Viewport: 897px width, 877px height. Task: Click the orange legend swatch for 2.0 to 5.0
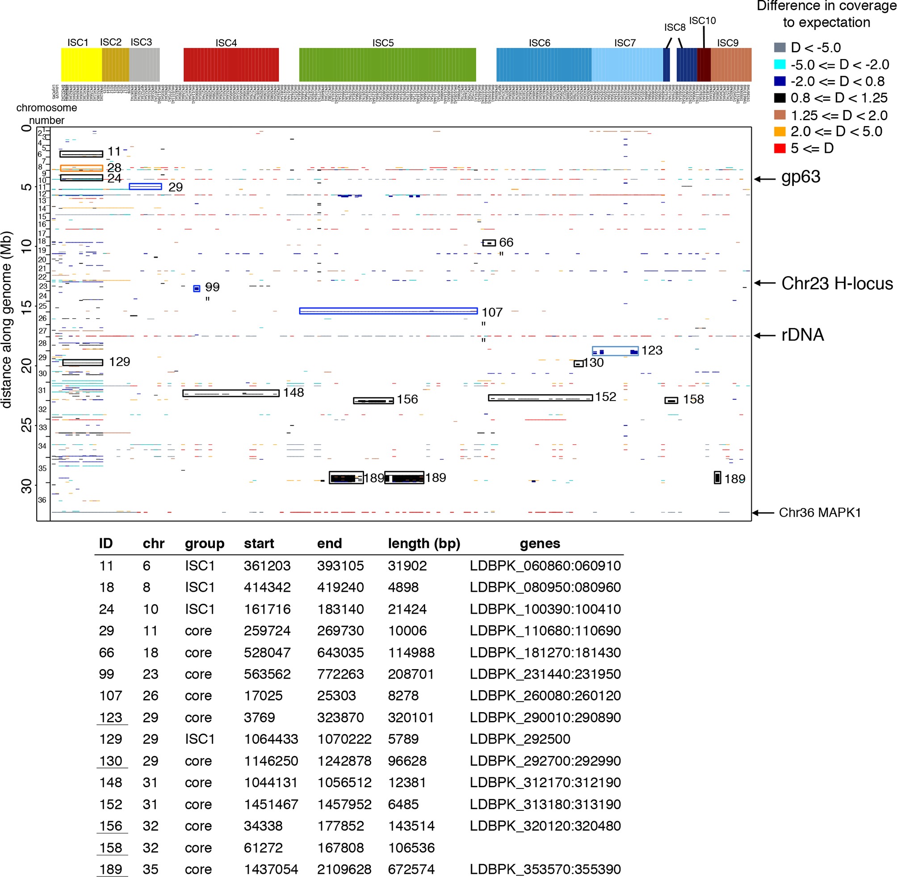pyautogui.click(x=779, y=132)
